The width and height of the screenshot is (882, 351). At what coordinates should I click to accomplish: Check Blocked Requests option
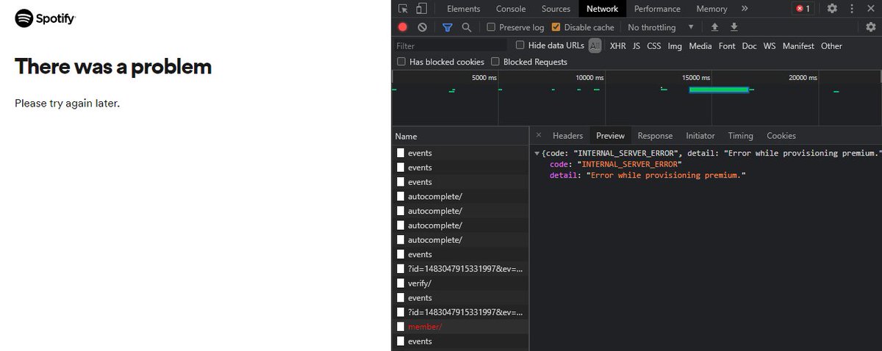point(495,62)
